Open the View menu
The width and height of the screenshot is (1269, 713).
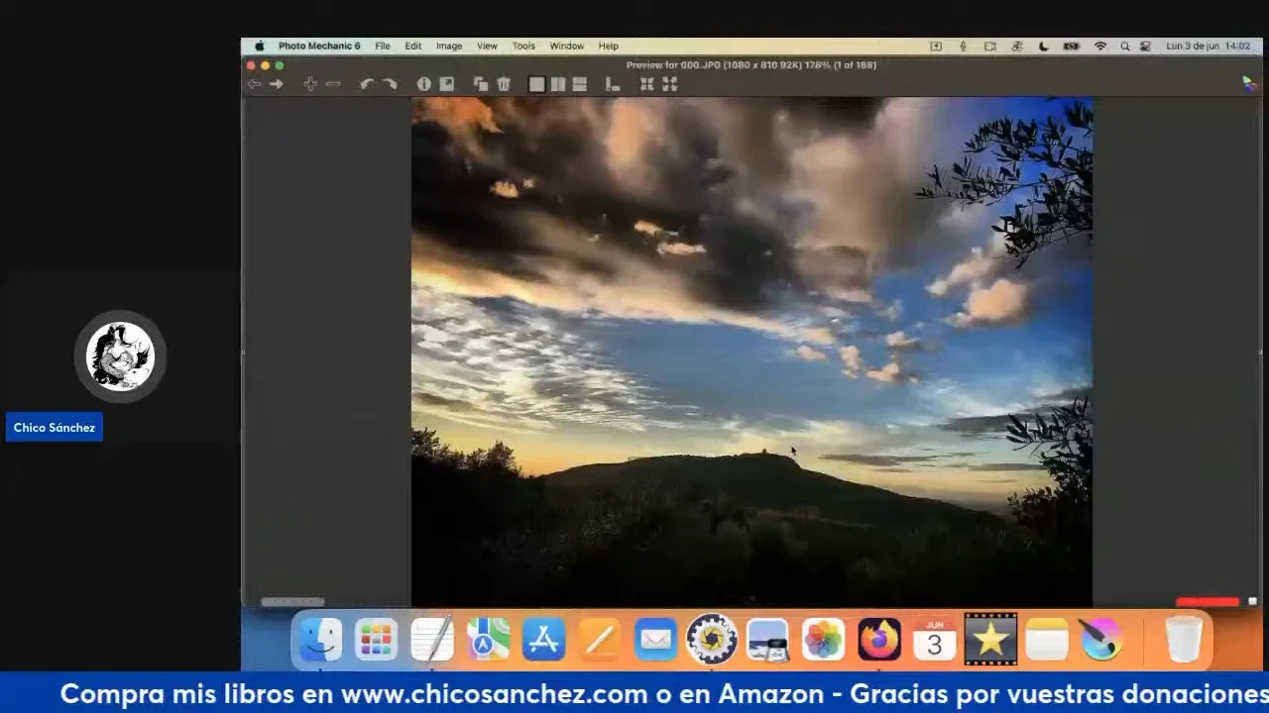click(487, 46)
